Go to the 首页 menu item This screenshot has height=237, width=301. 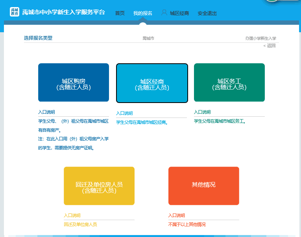[120, 13]
